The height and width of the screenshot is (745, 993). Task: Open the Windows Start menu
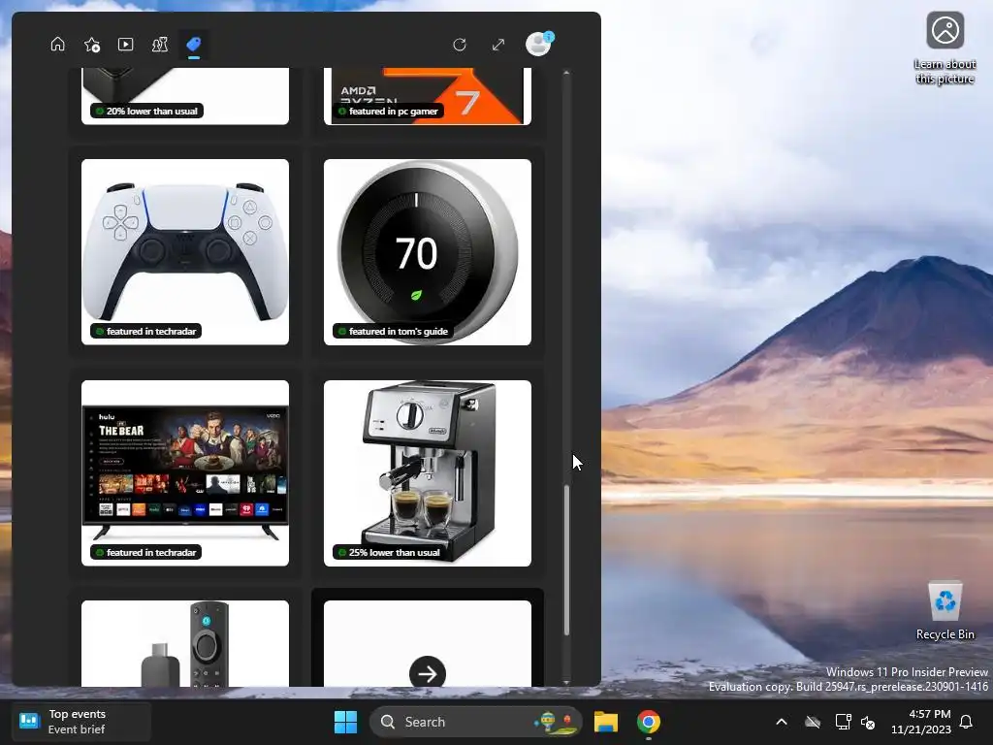[x=346, y=722]
